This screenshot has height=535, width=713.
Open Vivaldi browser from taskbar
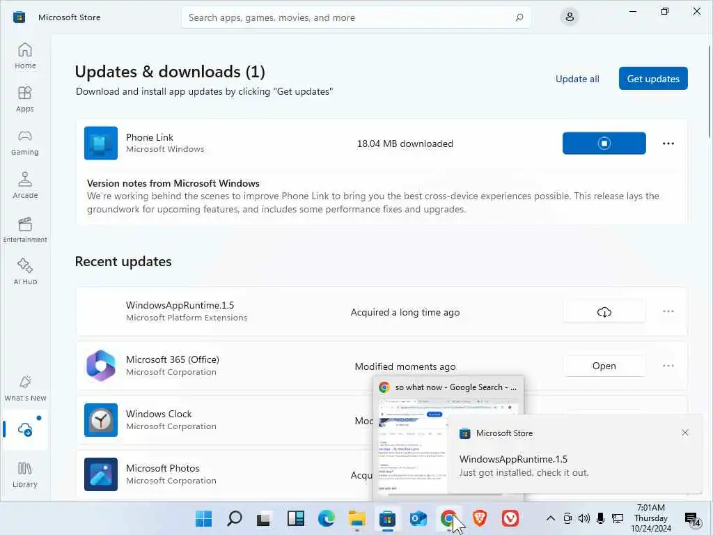point(510,518)
